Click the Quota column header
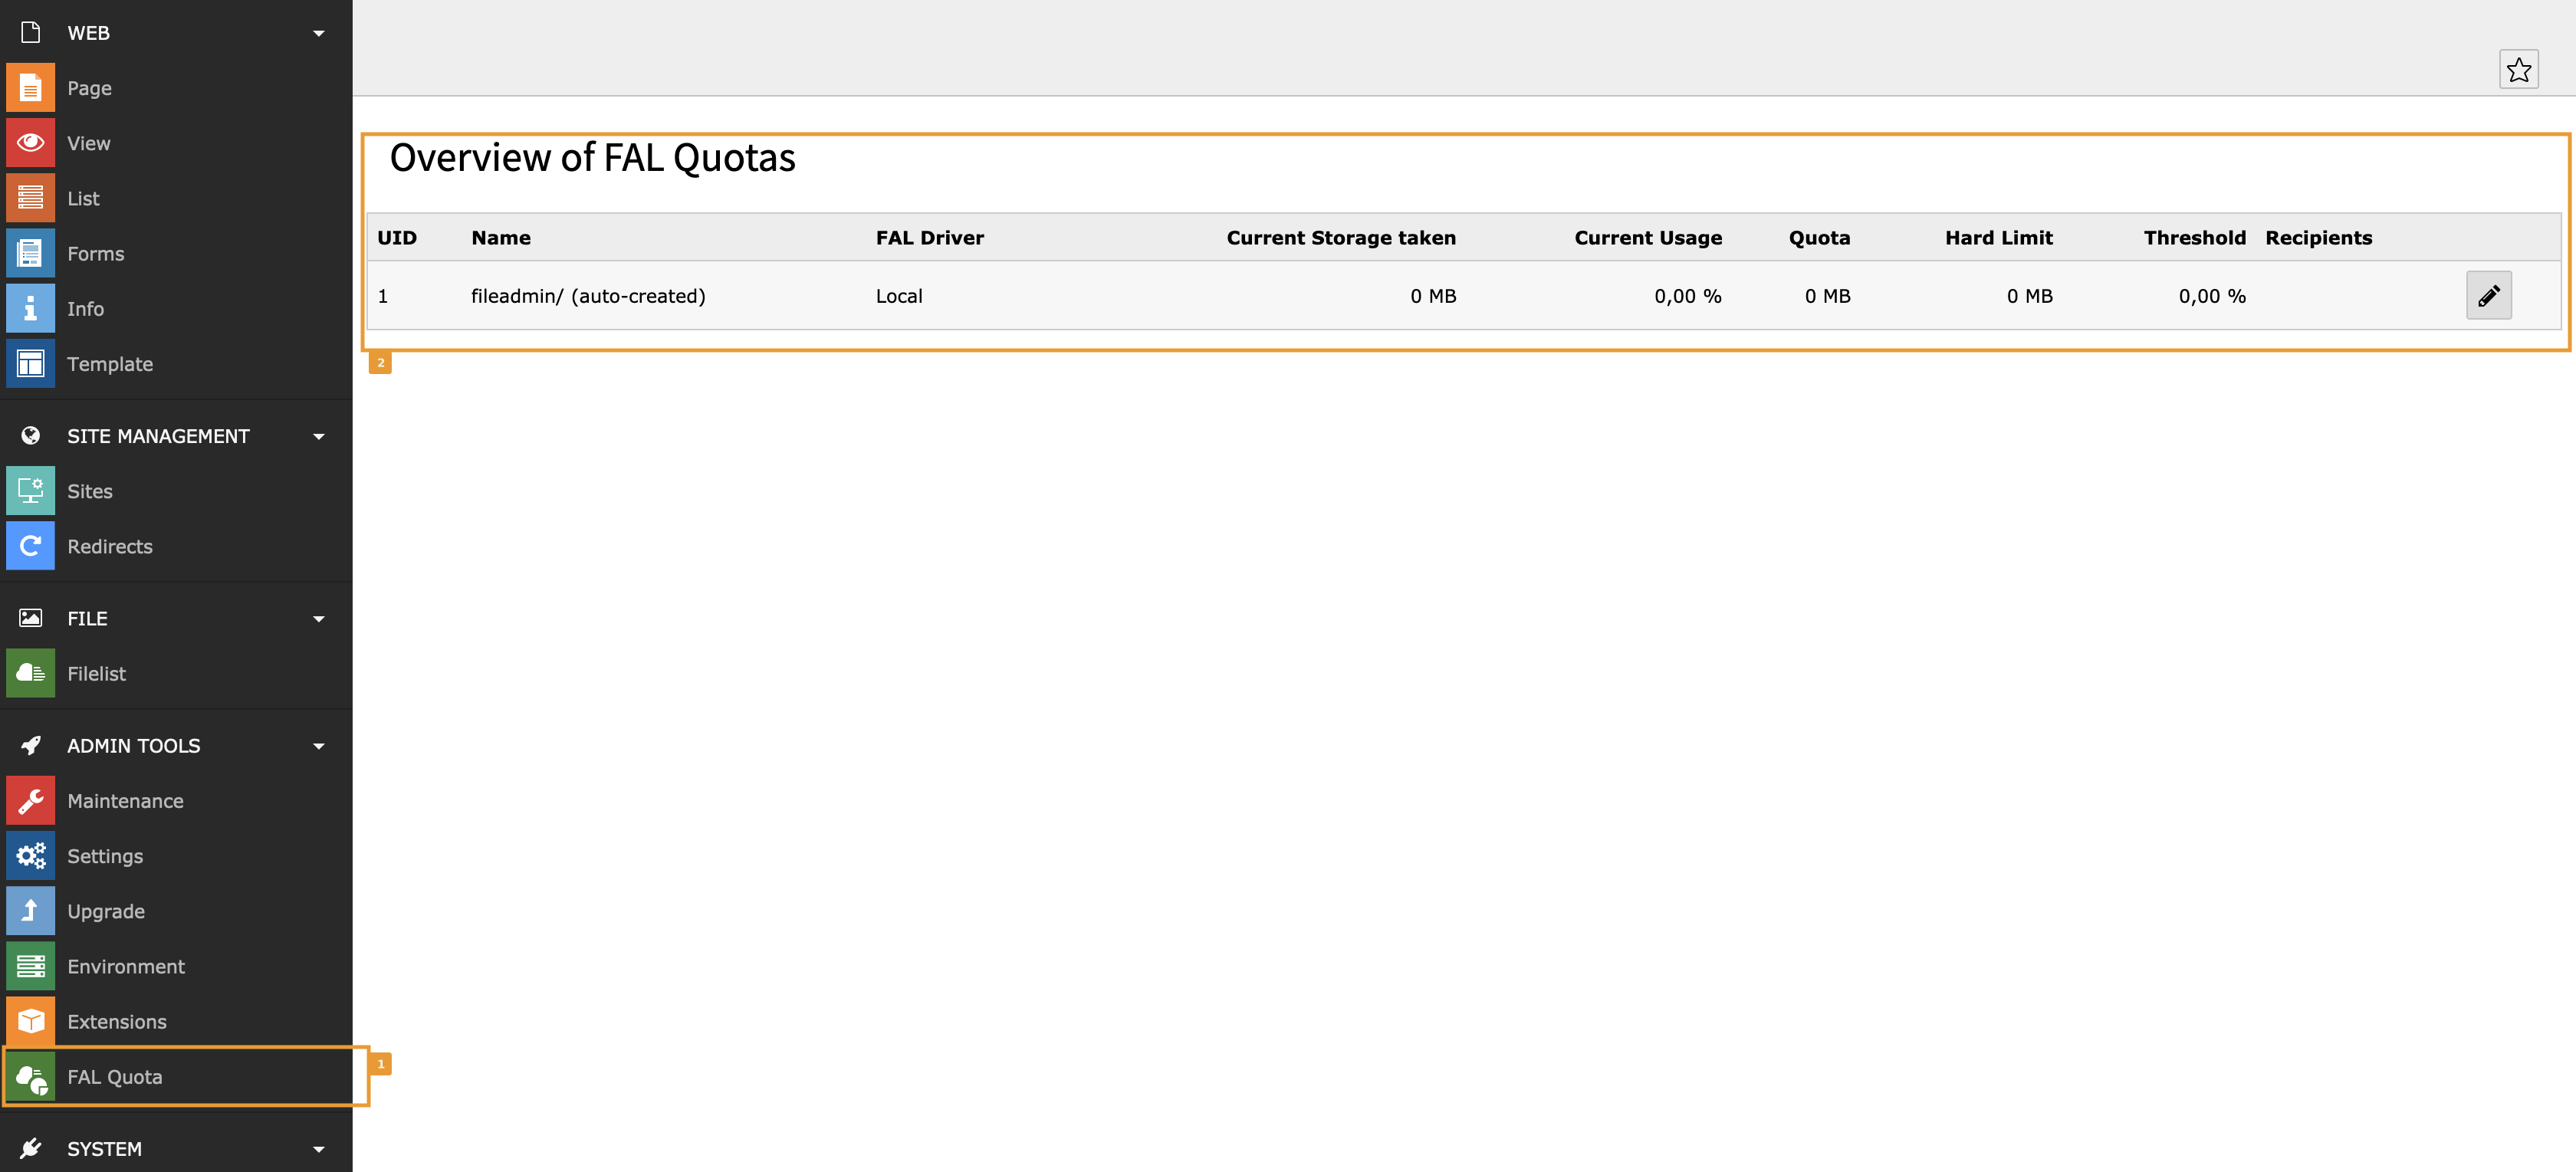Viewport: 2576px width, 1172px height. coord(1819,238)
